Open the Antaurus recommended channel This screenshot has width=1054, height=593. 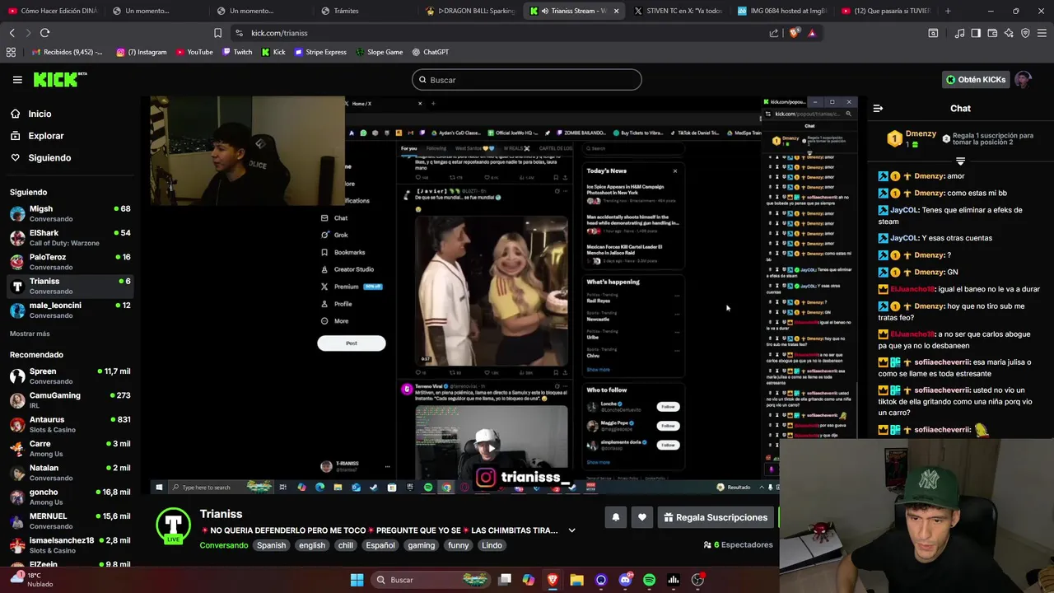(x=70, y=424)
